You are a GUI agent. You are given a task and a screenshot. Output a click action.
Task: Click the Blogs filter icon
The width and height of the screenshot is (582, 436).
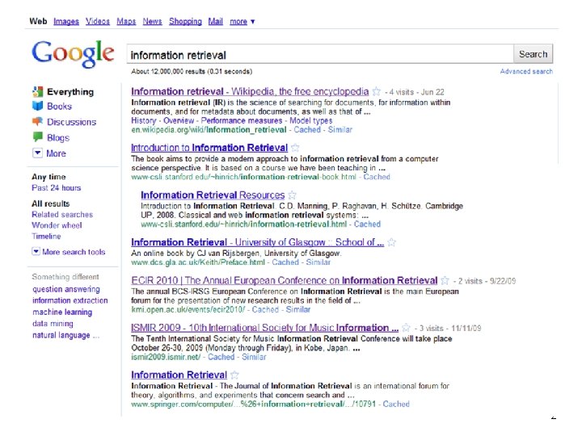(37, 136)
